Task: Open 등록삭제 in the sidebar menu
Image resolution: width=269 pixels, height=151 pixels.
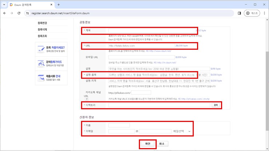Action: click(x=43, y=29)
